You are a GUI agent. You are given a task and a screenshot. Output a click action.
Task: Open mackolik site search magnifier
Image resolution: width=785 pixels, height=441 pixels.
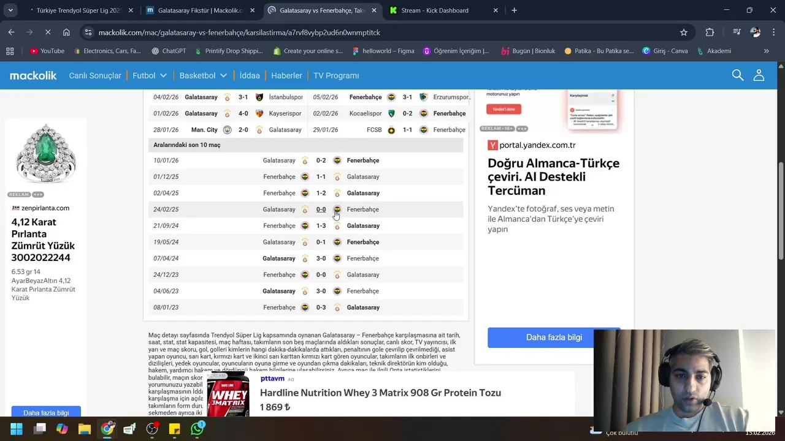pyautogui.click(x=738, y=75)
